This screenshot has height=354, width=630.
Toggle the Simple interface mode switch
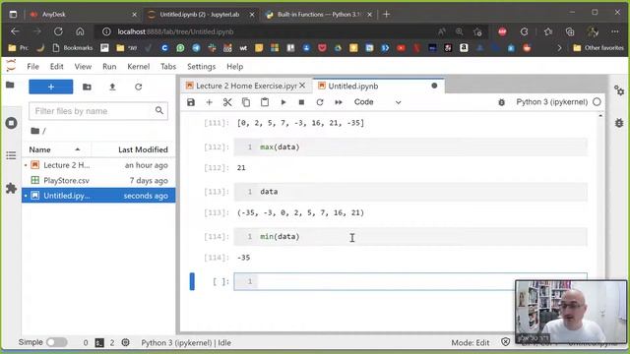[57, 342]
